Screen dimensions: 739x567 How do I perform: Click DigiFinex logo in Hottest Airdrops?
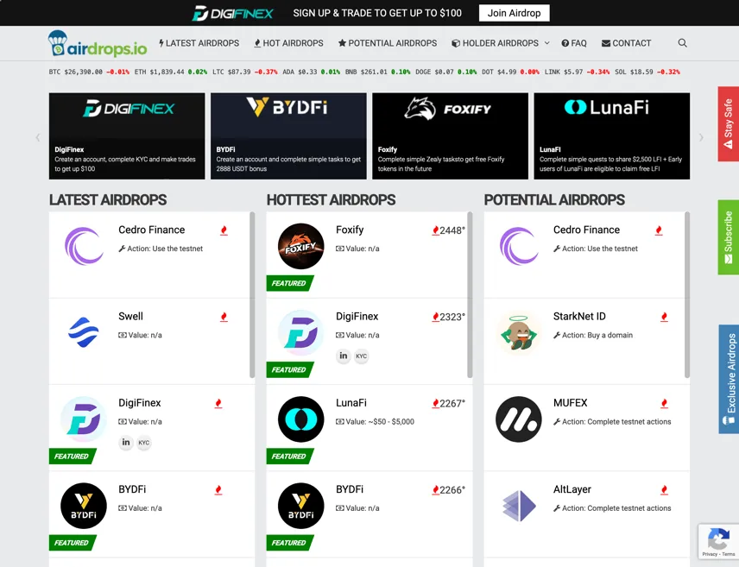(300, 332)
